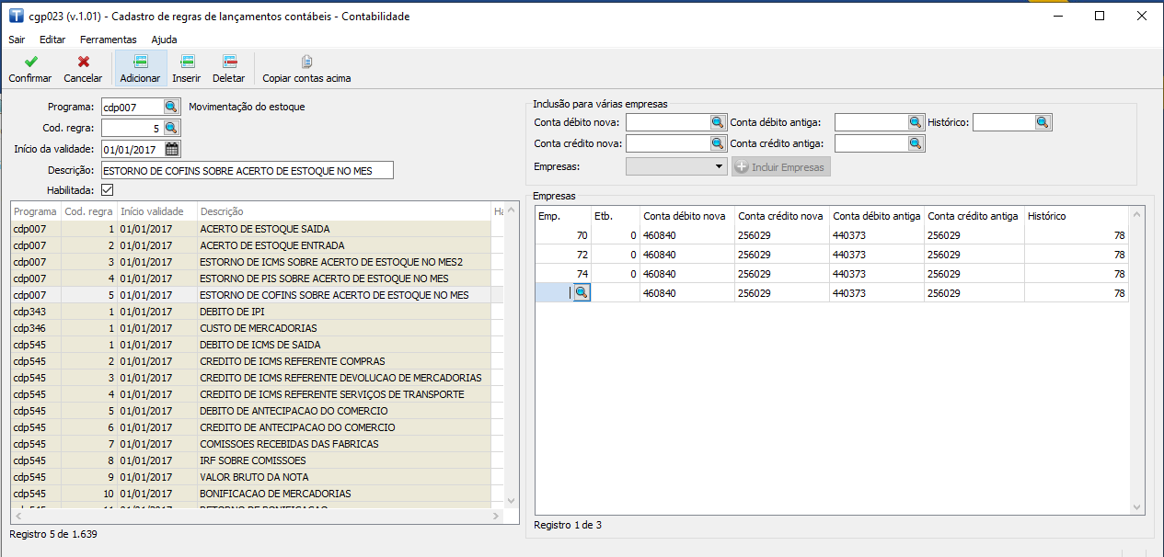
Task: Open lookup for Conta débito nova
Action: click(718, 122)
